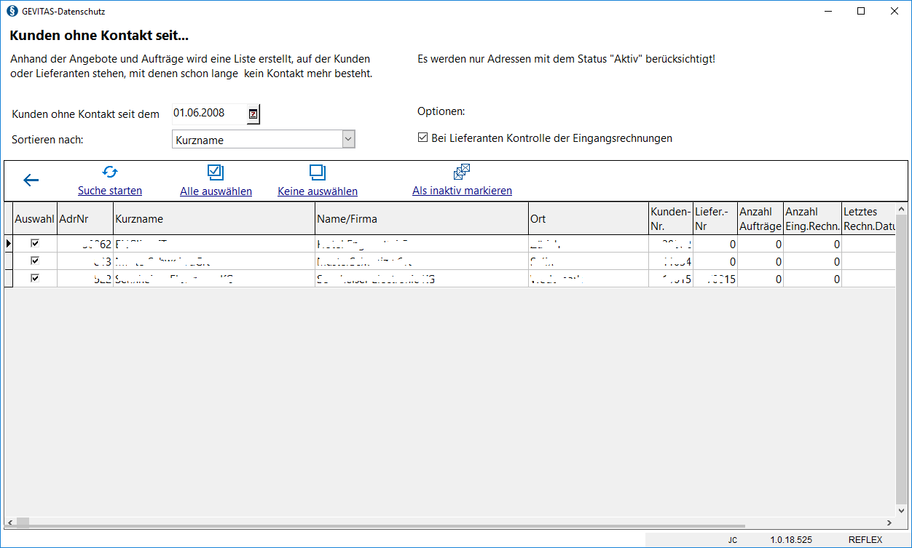Image resolution: width=912 pixels, height=548 pixels.
Task: Click the Kunden-Nr. column header
Action: coord(670,218)
